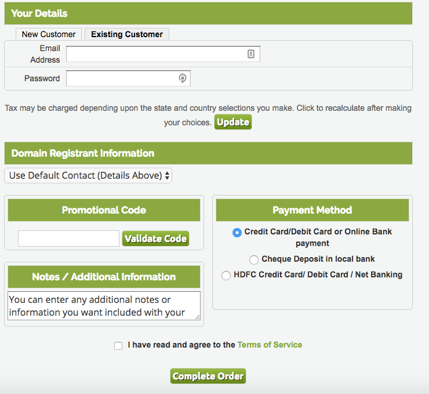Select Credit Card/Debit Card or Online Bank payment

pyautogui.click(x=237, y=232)
